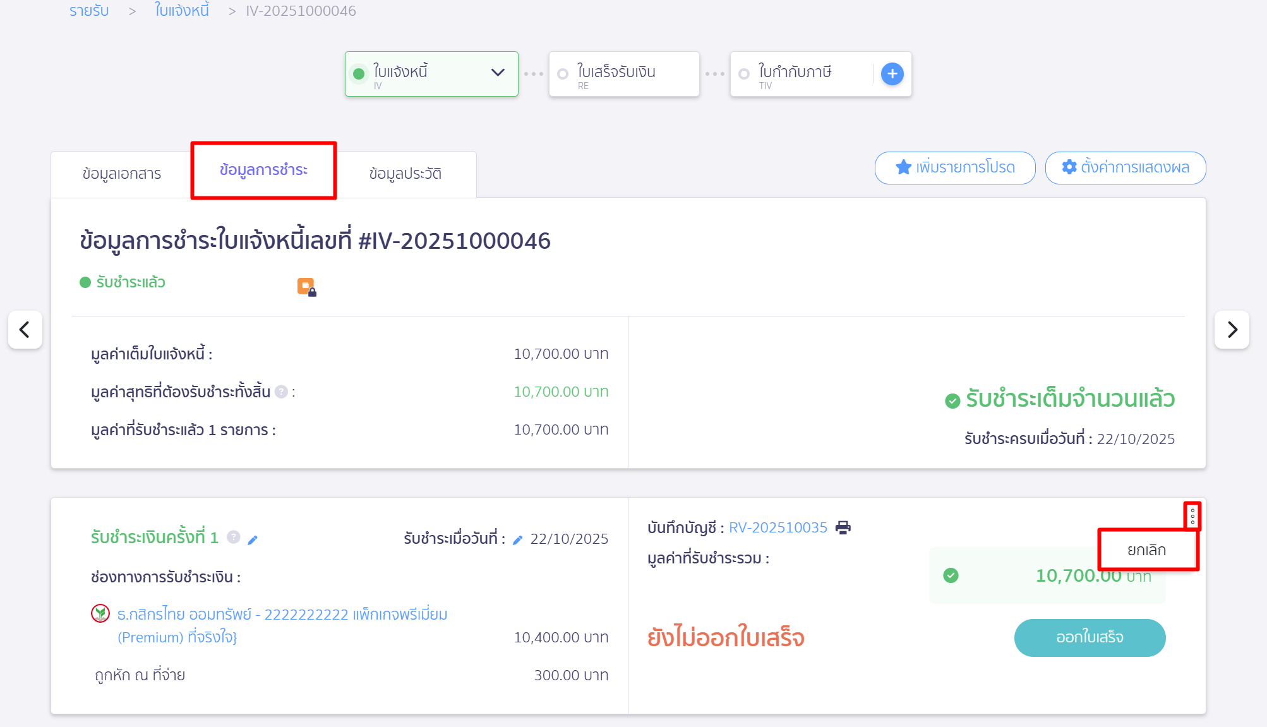This screenshot has width=1267, height=727.
Task: Go to previous document with left arrow
Action: (25, 329)
